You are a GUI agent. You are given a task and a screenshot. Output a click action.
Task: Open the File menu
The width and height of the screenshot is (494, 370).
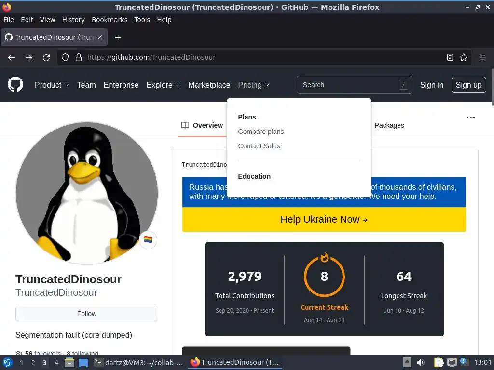point(9,20)
